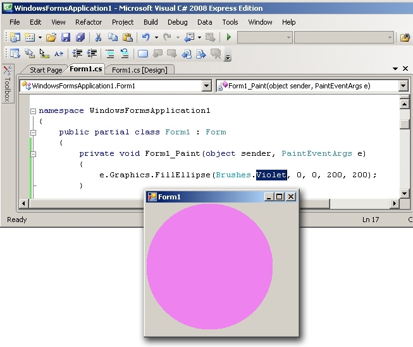Viewport: 413px width, 347px height.
Task: Open the Refactor menu
Action: coord(89,22)
